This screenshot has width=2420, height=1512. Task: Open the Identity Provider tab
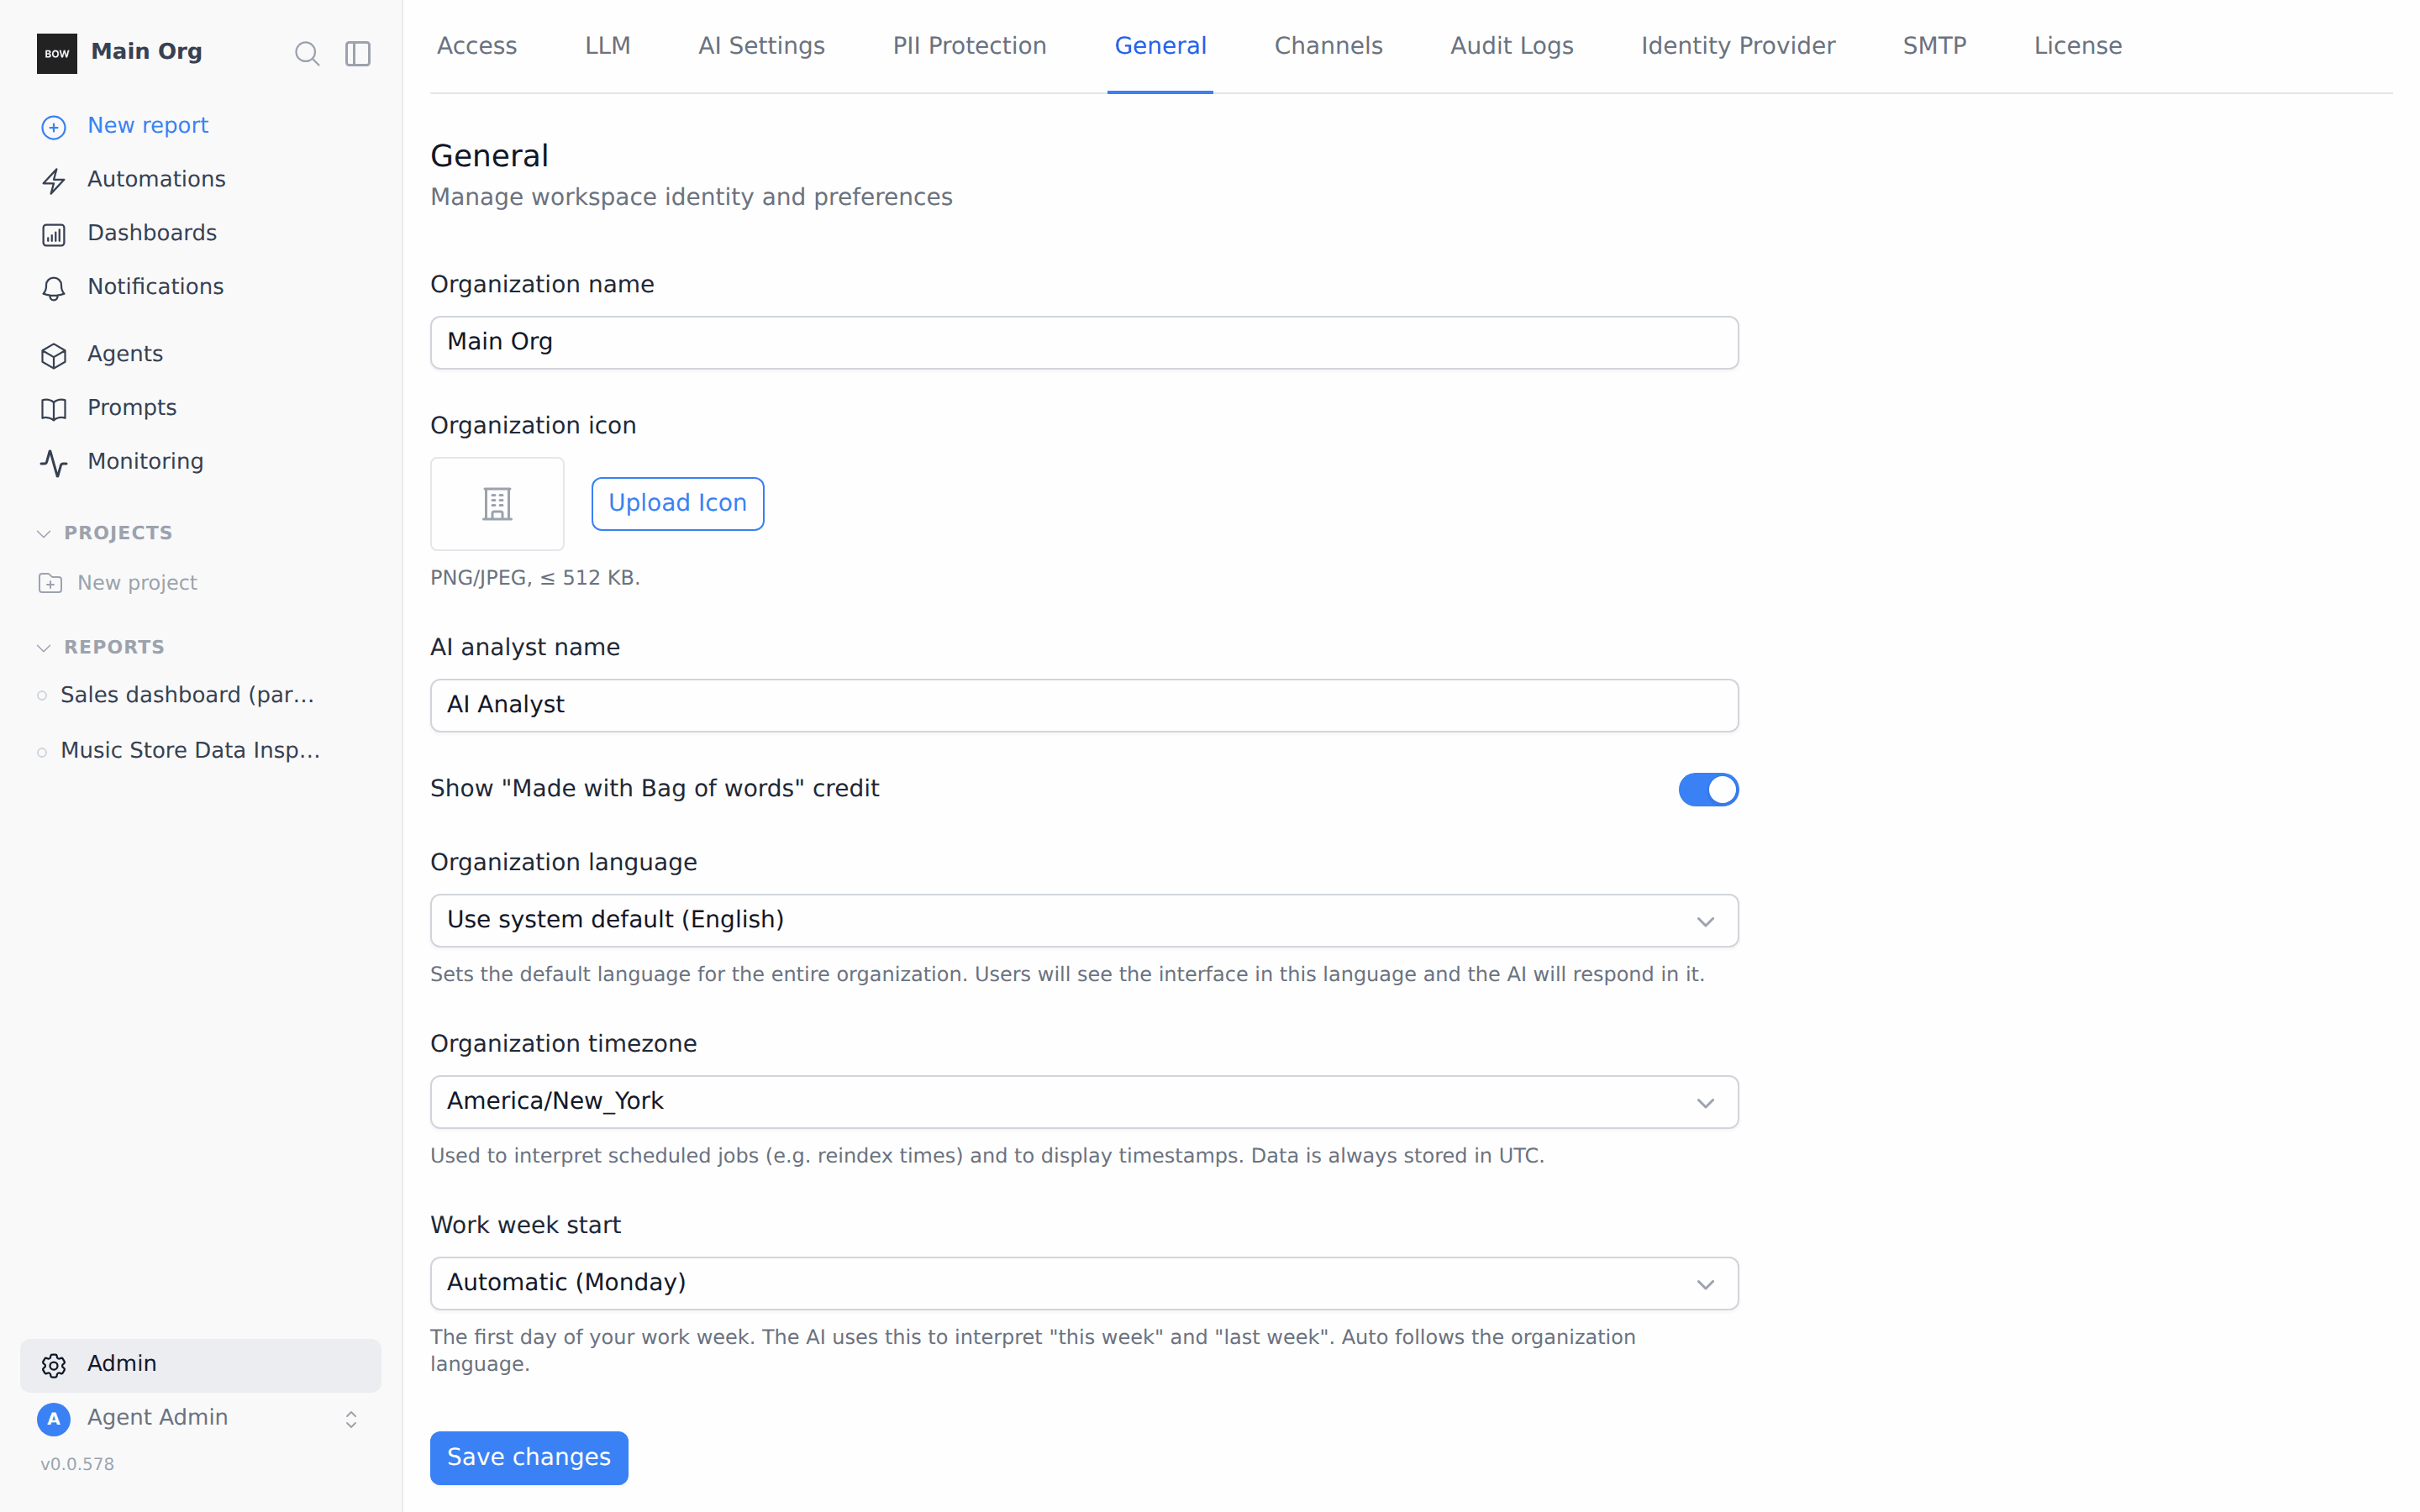(1738, 46)
